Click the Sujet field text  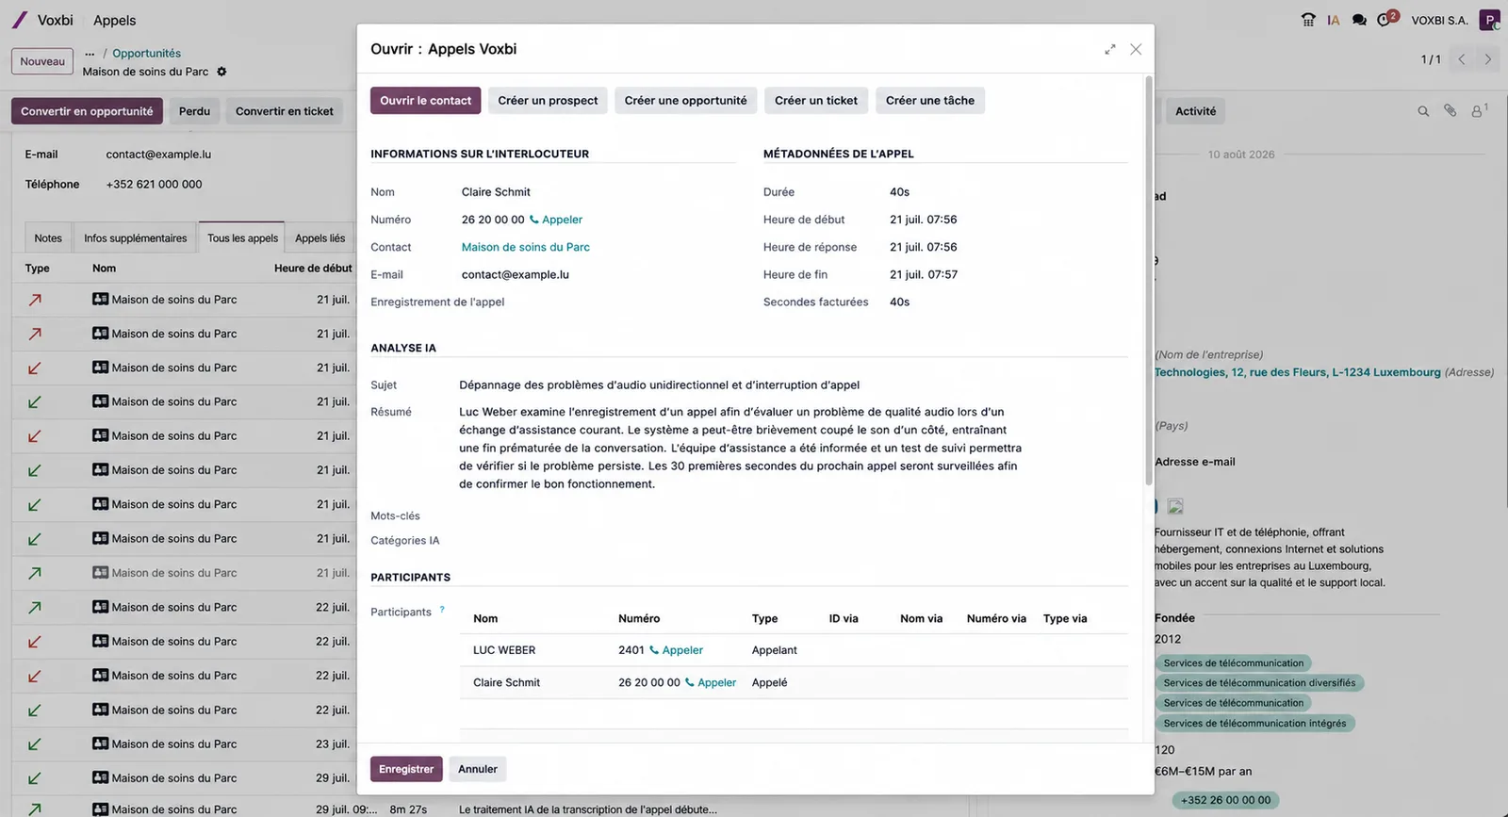pos(659,384)
